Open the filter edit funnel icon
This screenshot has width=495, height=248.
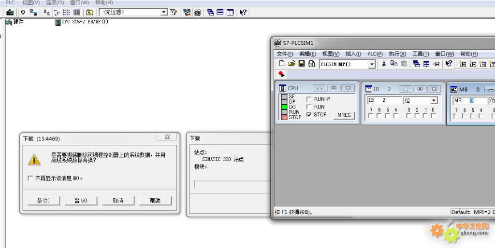[x=174, y=12]
